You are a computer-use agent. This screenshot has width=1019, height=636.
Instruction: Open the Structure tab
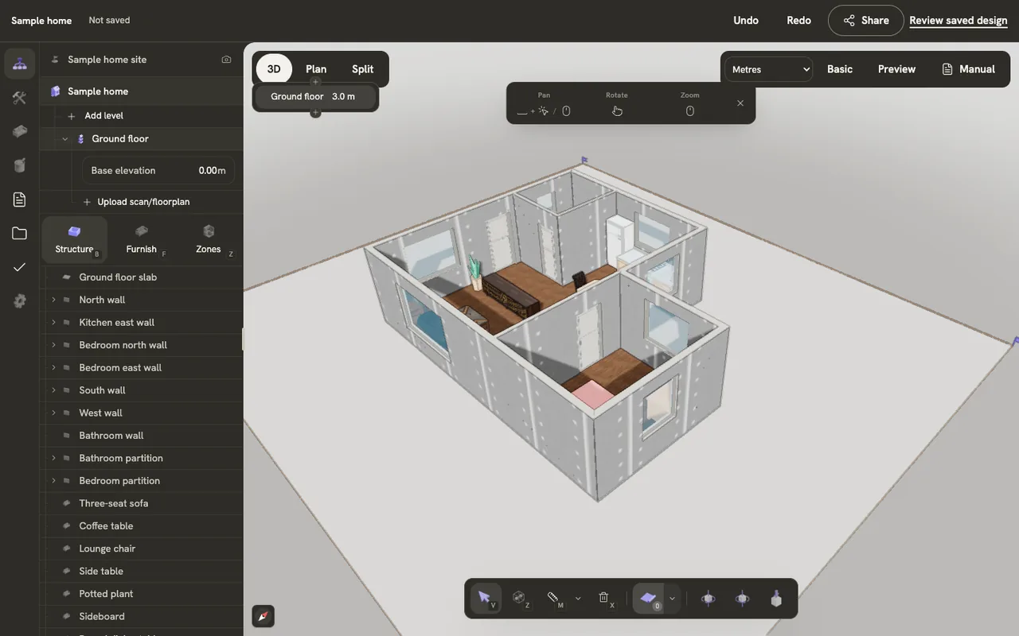pyautogui.click(x=75, y=239)
